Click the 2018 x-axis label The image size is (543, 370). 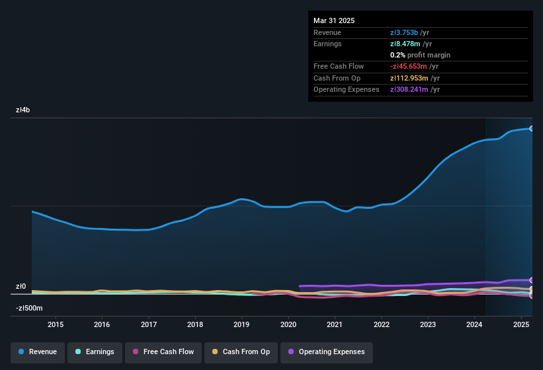click(x=195, y=324)
